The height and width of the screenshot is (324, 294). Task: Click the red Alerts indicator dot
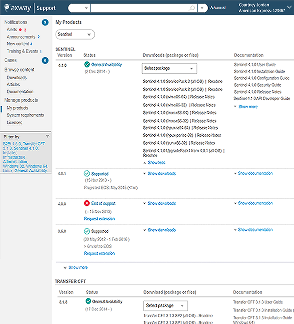21,30
